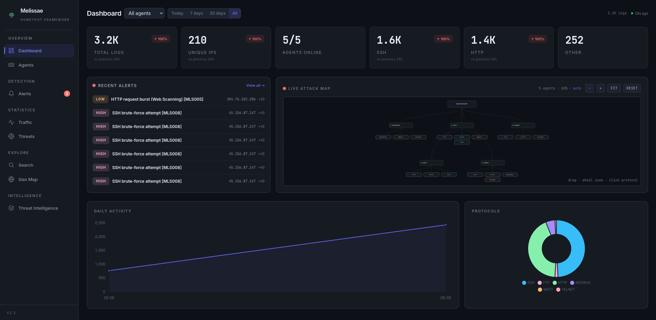This screenshot has width=656, height=320.
Task: Open the HTTP request burst MLS005 alert
Action: click(178, 99)
